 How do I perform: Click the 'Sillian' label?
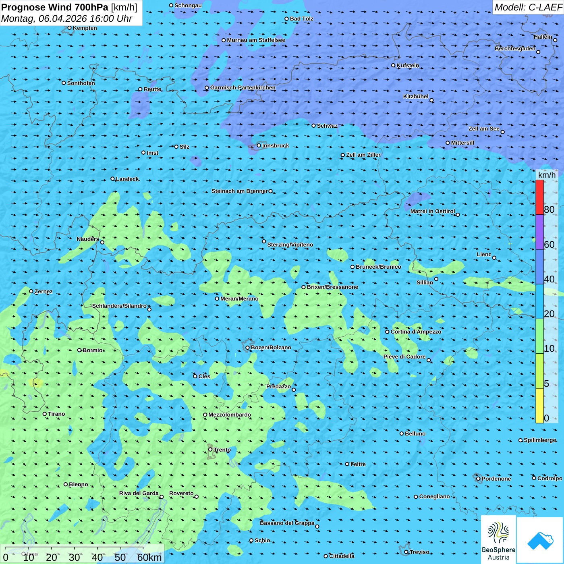pyautogui.click(x=425, y=282)
